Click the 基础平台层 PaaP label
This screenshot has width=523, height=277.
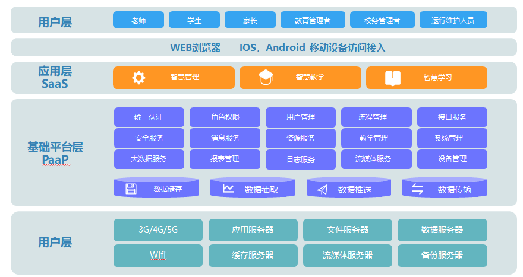click(55, 152)
